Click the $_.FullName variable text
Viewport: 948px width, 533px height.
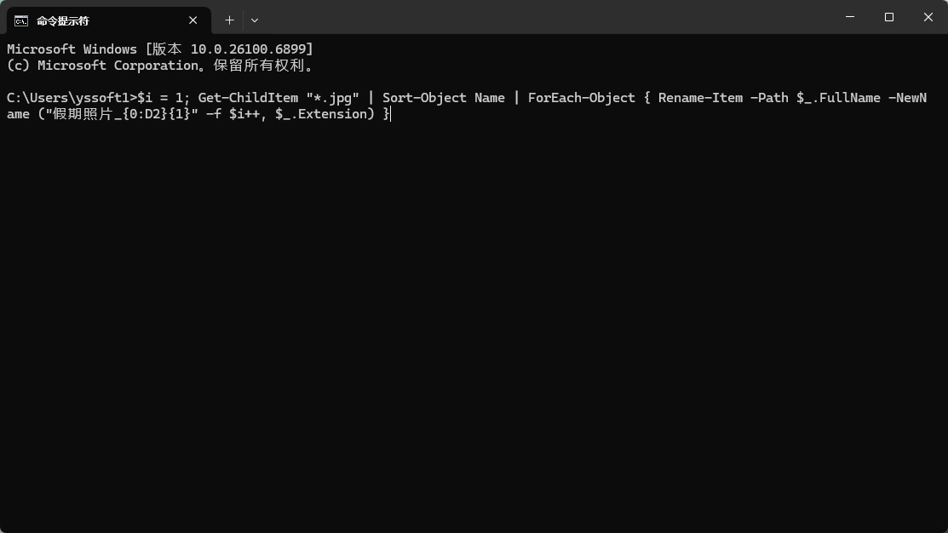coord(838,98)
